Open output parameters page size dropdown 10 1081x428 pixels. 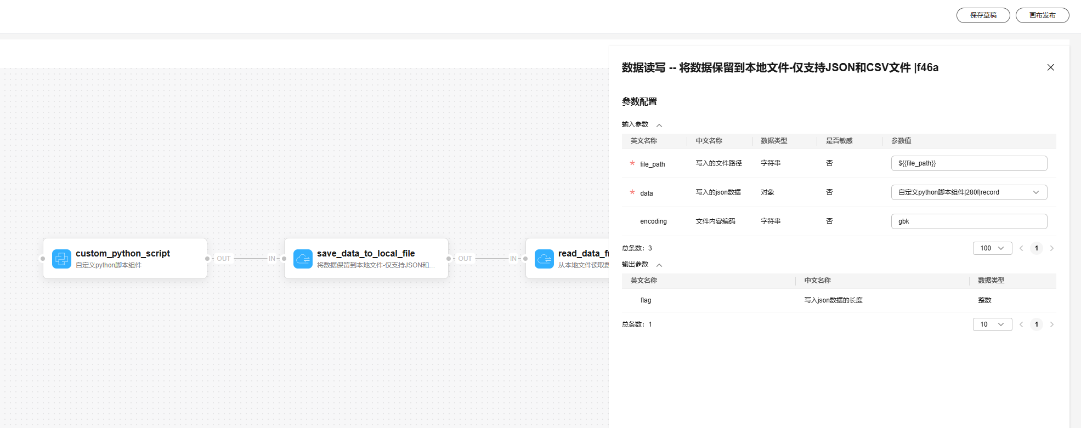pos(992,324)
